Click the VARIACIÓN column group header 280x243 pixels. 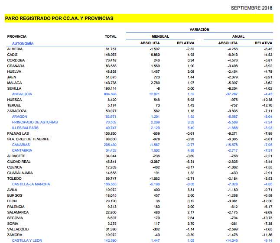(199, 29)
